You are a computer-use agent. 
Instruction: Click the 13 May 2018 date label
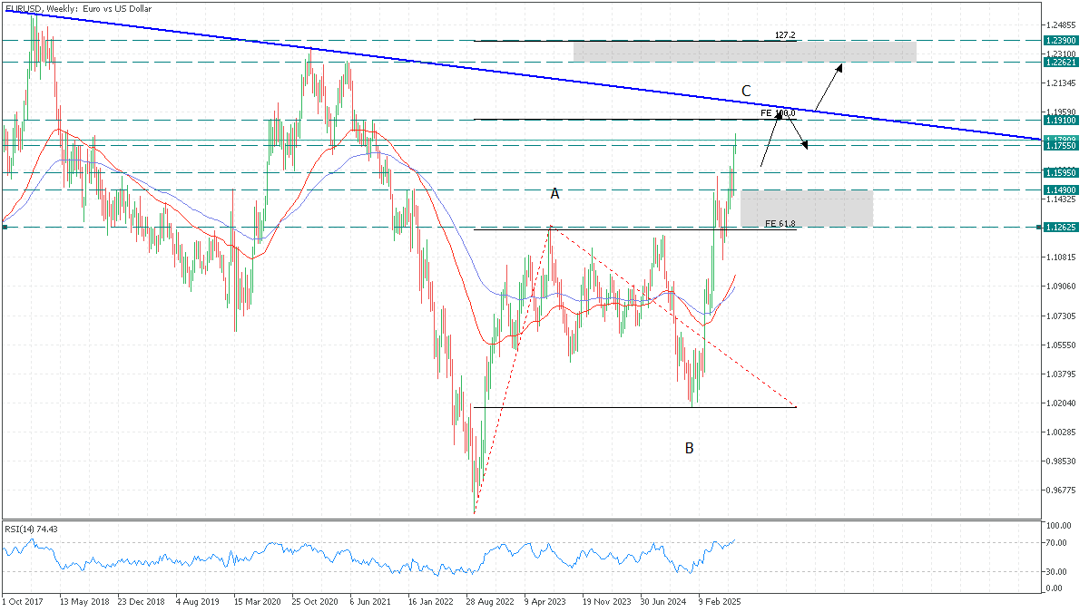pos(83,601)
